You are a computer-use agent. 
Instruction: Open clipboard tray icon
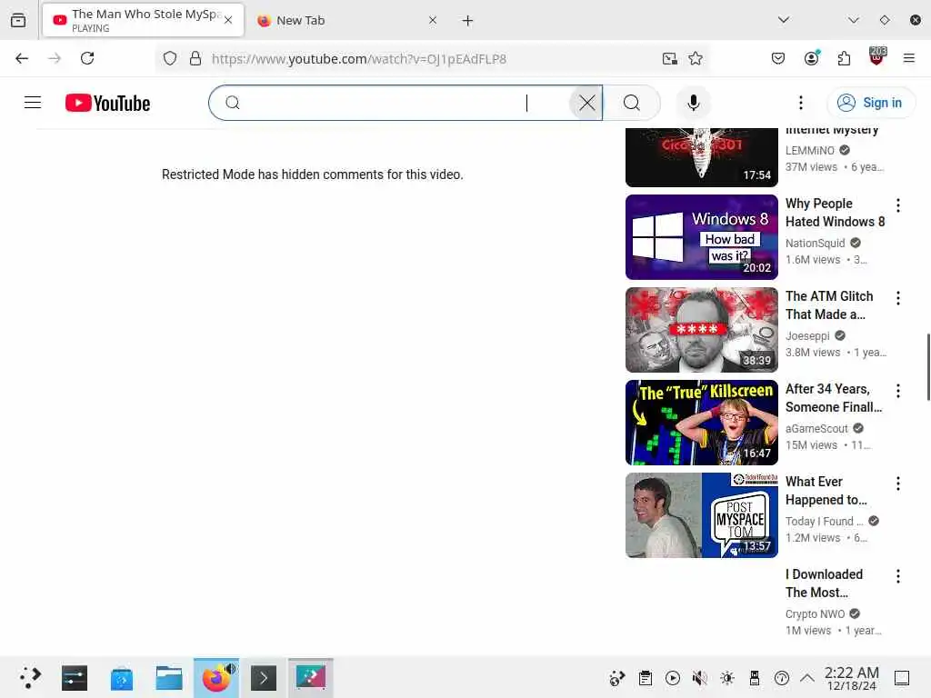pos(646,678)
